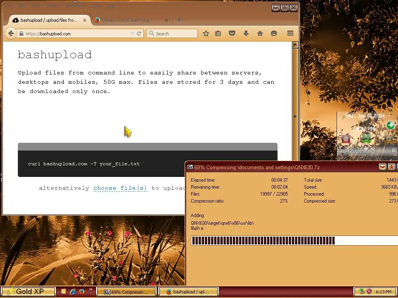Viewport: 398px width, 298px height.
Task: Click the widget date Thu, Jan 01 2004
Action: coord(365,116)
